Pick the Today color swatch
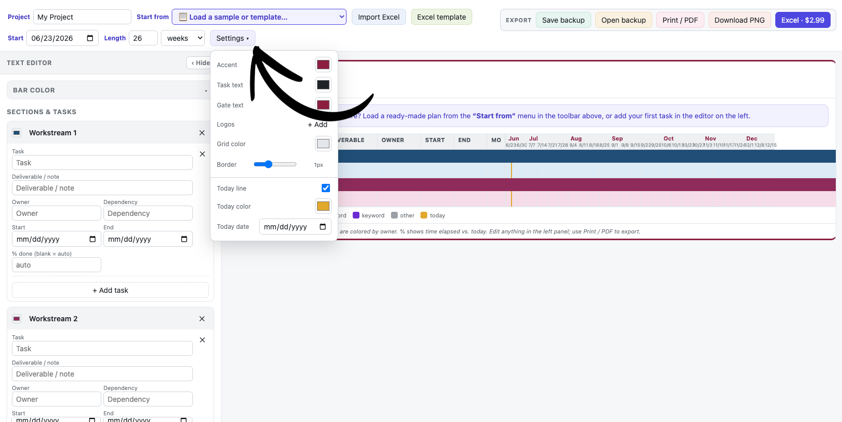842x422 pixels. point(323,206)
